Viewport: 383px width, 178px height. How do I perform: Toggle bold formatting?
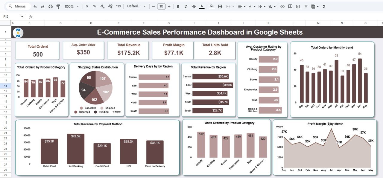pos(178,6)
